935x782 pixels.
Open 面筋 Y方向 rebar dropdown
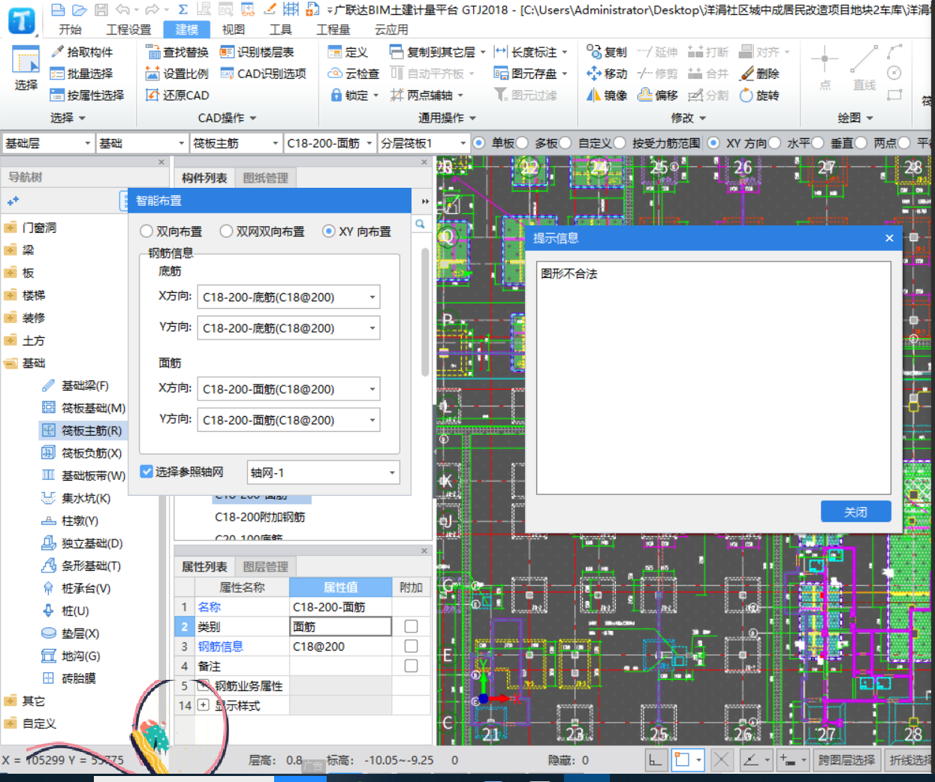pyautogui.click(x=288, y=420)
